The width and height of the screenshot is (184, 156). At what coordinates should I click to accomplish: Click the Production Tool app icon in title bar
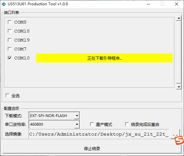(x=4, y=4)
